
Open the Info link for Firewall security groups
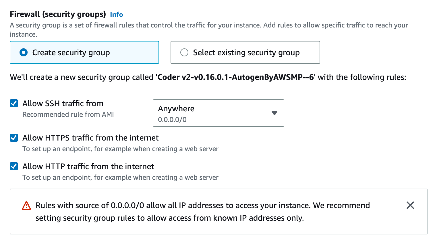pos(116,14)
